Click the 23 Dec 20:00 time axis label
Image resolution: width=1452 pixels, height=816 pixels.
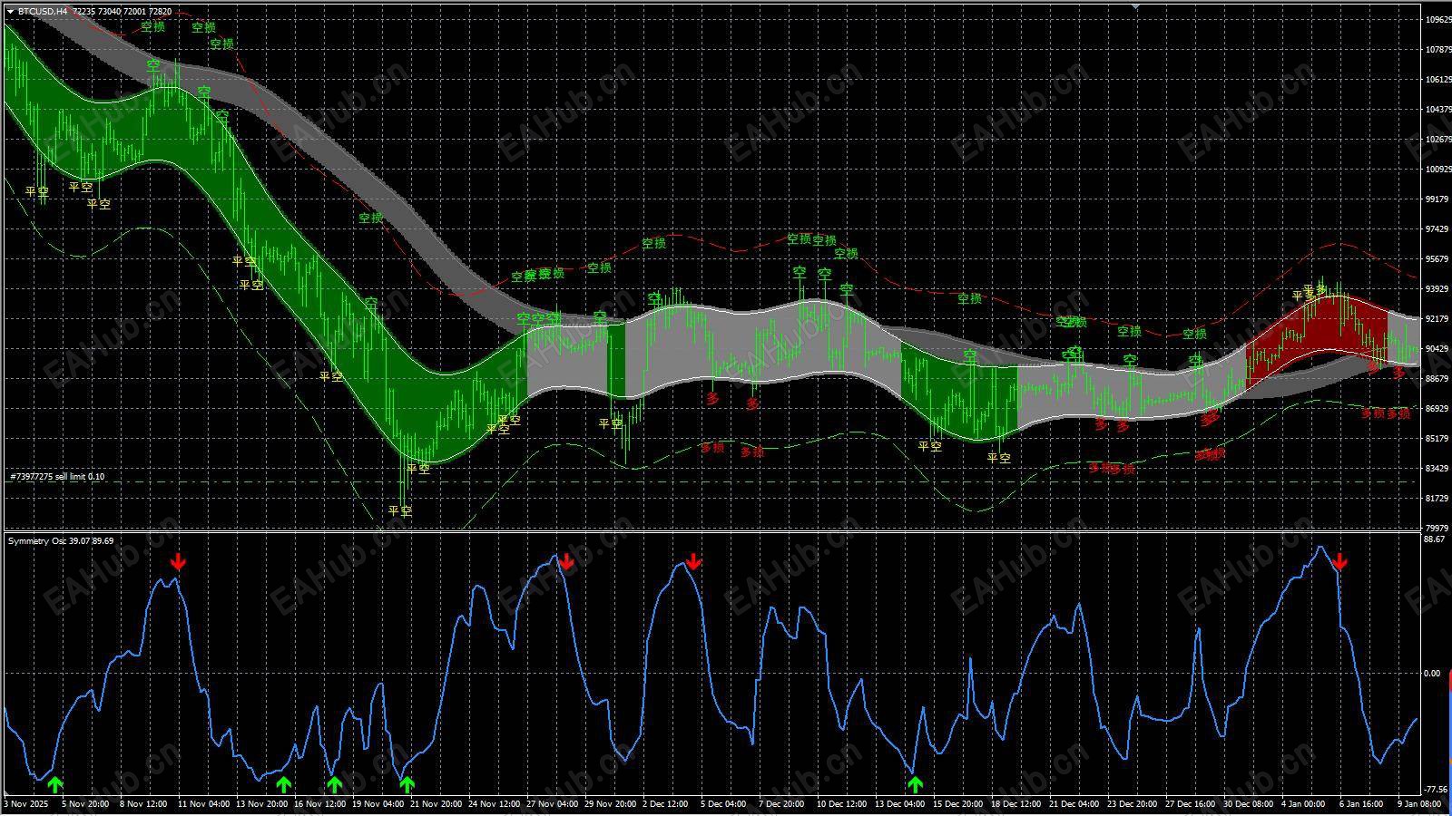click(x=1133, y=804)
